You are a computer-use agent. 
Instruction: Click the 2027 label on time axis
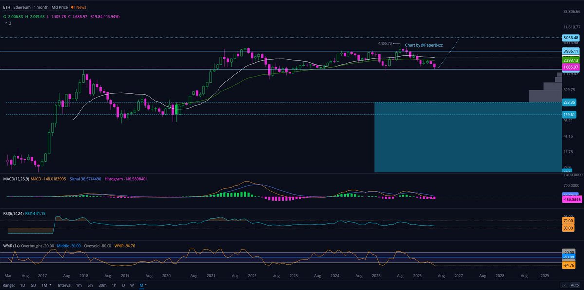pos(458,275)
